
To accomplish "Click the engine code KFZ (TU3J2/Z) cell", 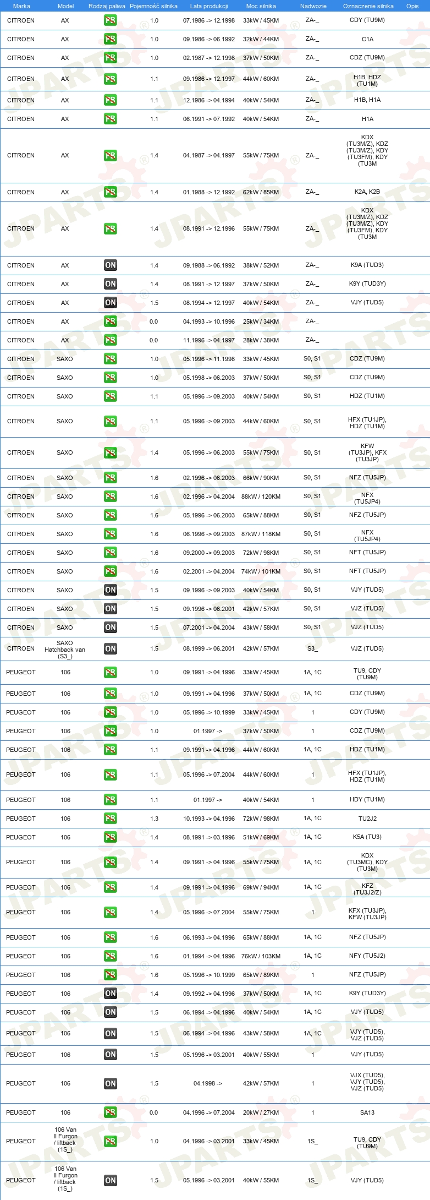I will click(x=367, y=889).
